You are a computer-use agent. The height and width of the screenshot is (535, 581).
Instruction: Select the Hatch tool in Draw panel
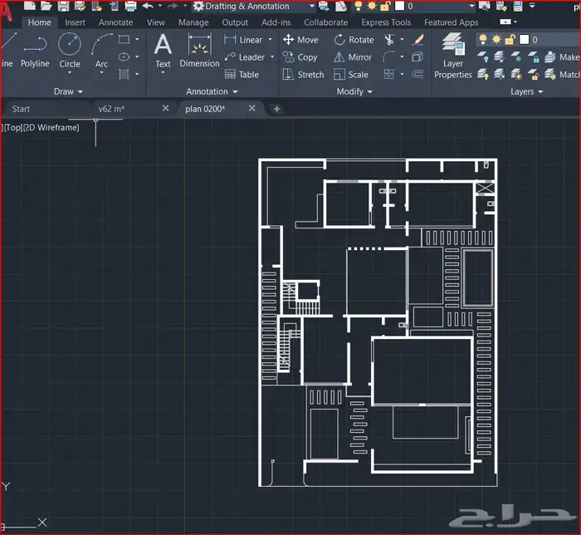coord(124,75)
